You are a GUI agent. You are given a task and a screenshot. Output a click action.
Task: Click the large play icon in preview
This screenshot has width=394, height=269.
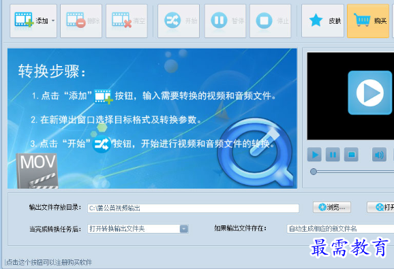coord(369,93)
